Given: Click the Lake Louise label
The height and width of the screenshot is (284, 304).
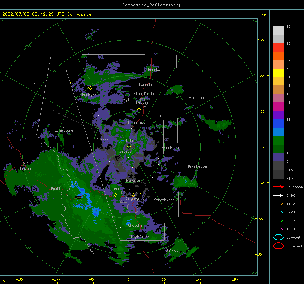Looking at the screenshot, I should 26,166.
